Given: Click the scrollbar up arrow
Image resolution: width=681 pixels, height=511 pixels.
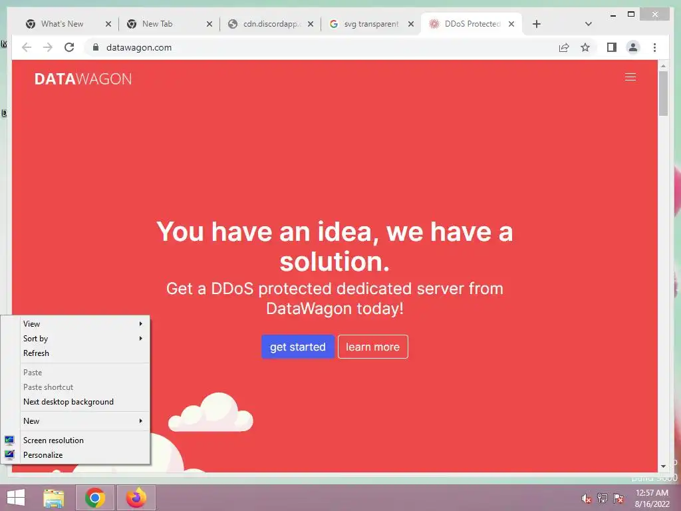Looking at the screenshot, I should [x=663, y=66].
